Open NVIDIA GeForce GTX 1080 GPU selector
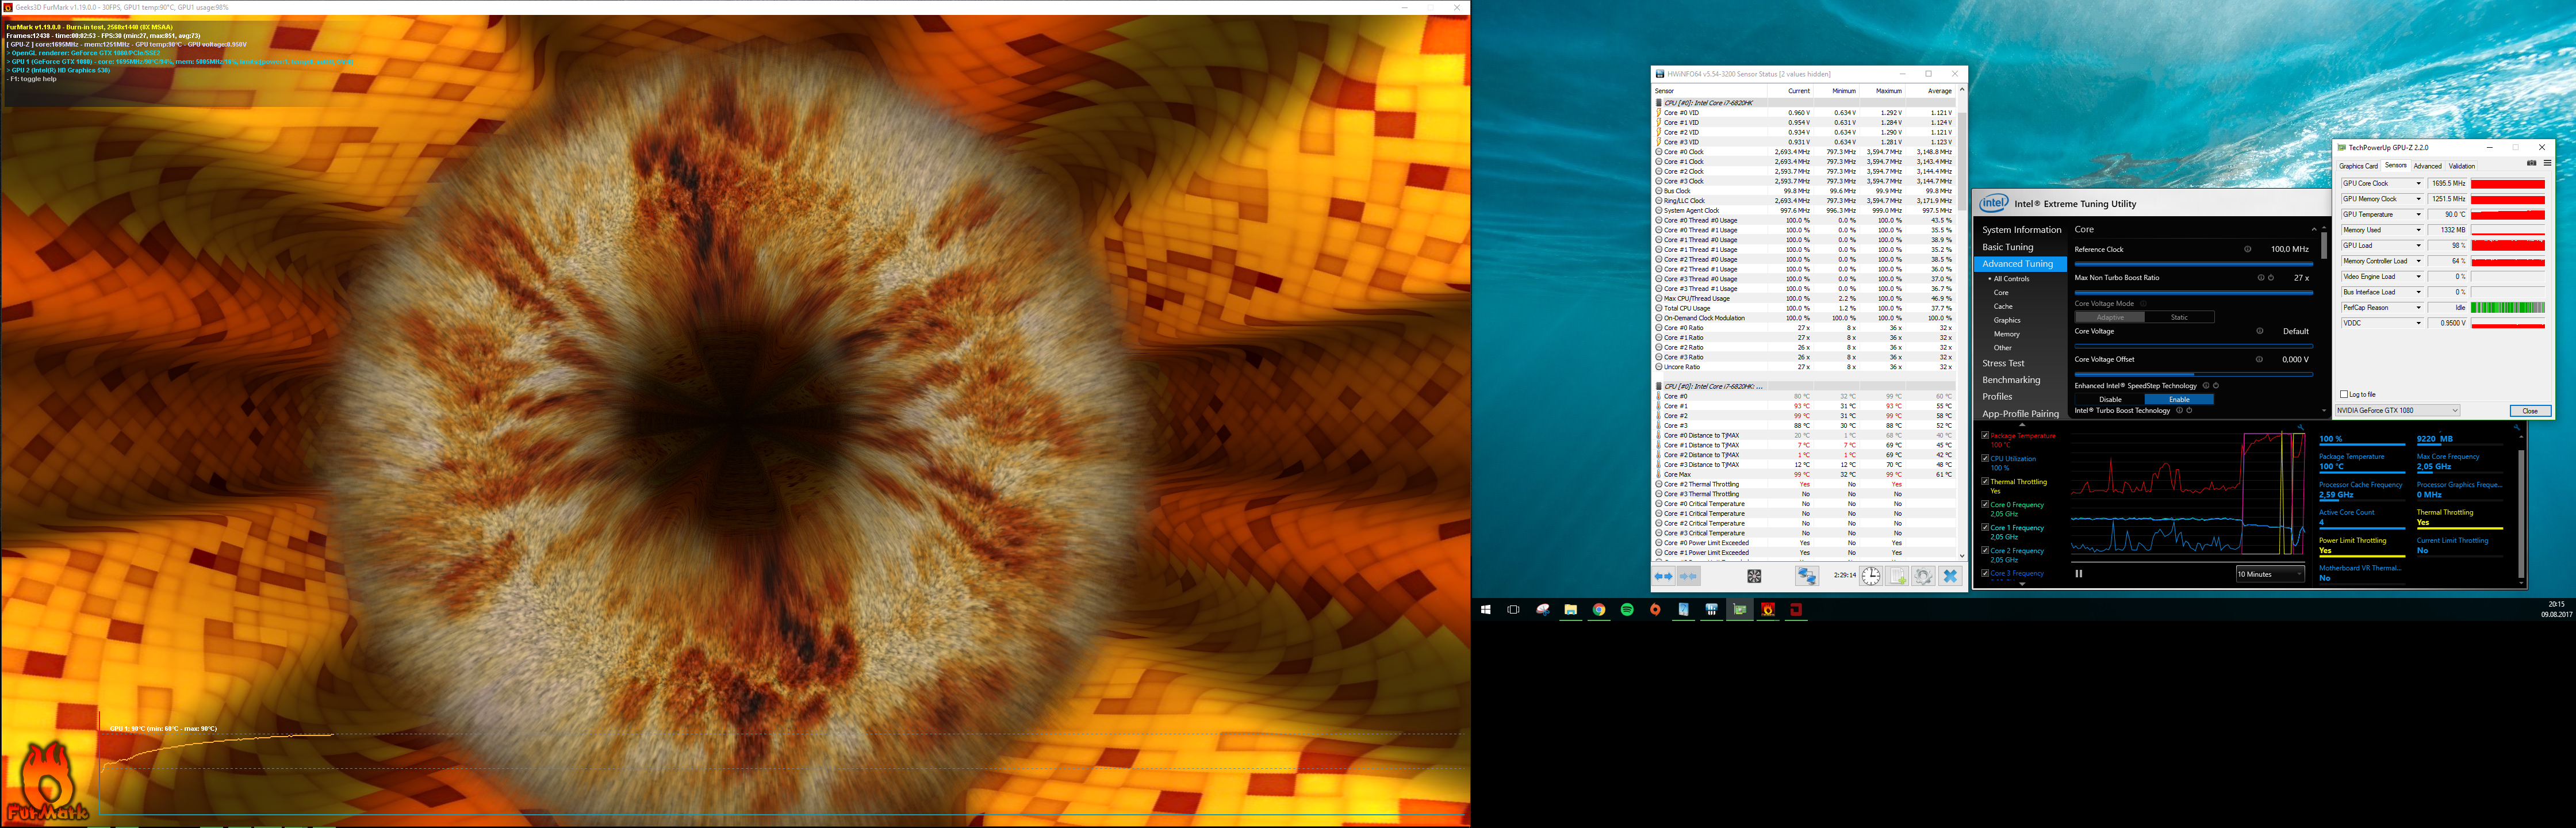 (2398, 410)
